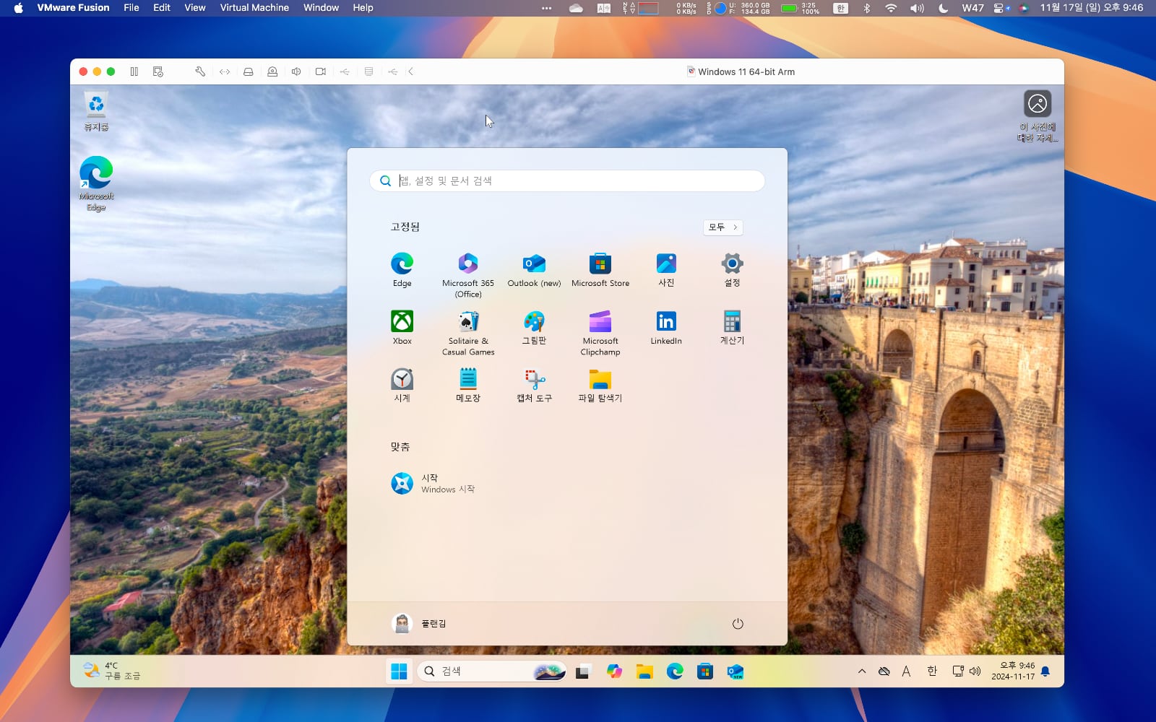1156x722 pixels.
Task: Open the View menu
Action: 195,8
